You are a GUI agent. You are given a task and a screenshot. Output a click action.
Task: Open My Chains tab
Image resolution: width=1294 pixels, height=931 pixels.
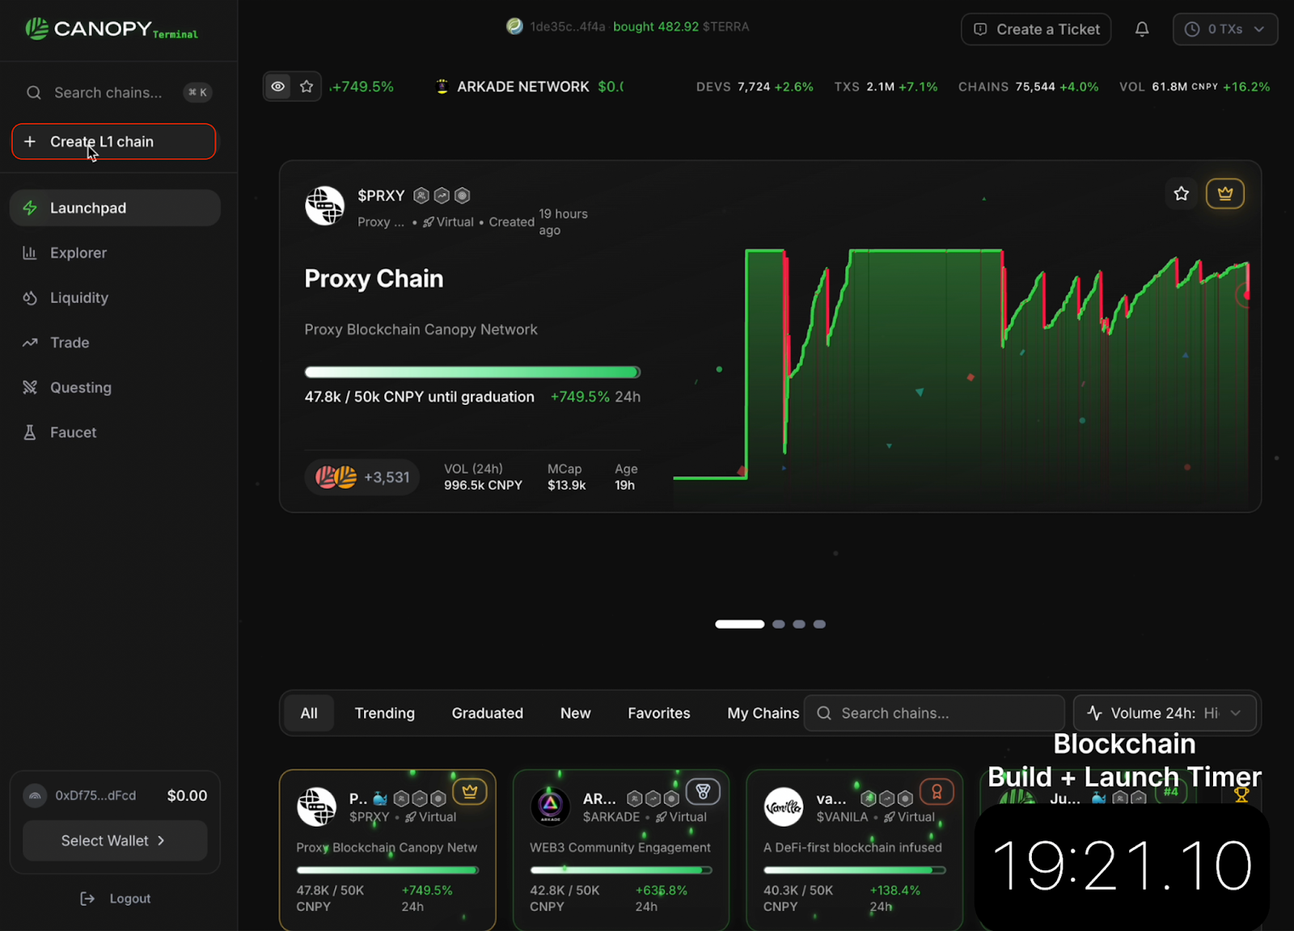point(763,714)
